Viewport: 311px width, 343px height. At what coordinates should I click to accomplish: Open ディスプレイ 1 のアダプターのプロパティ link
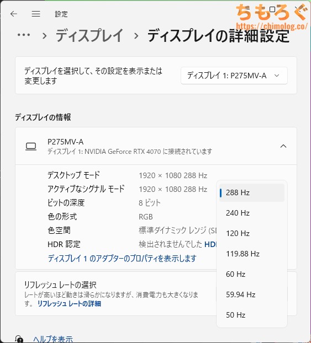click(x=122, y=259)
